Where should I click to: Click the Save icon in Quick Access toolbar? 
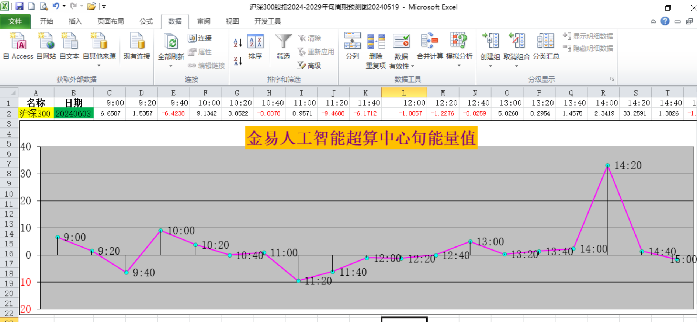click(x=20, y=6)
